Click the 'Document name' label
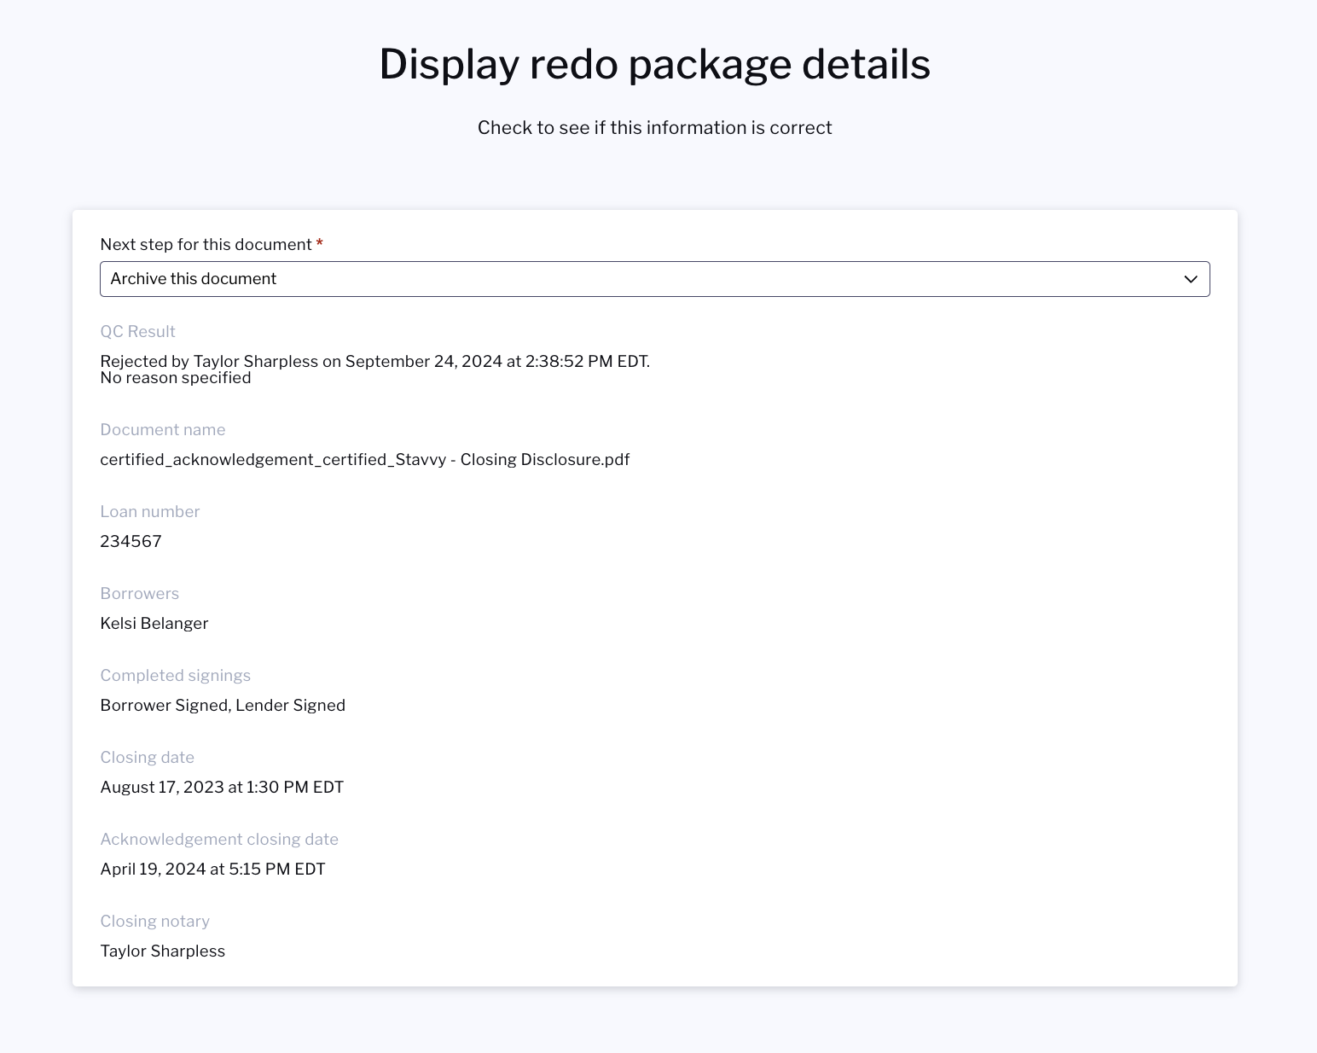 click(162, 430)
